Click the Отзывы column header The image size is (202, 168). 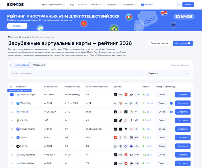click(146, 87)
